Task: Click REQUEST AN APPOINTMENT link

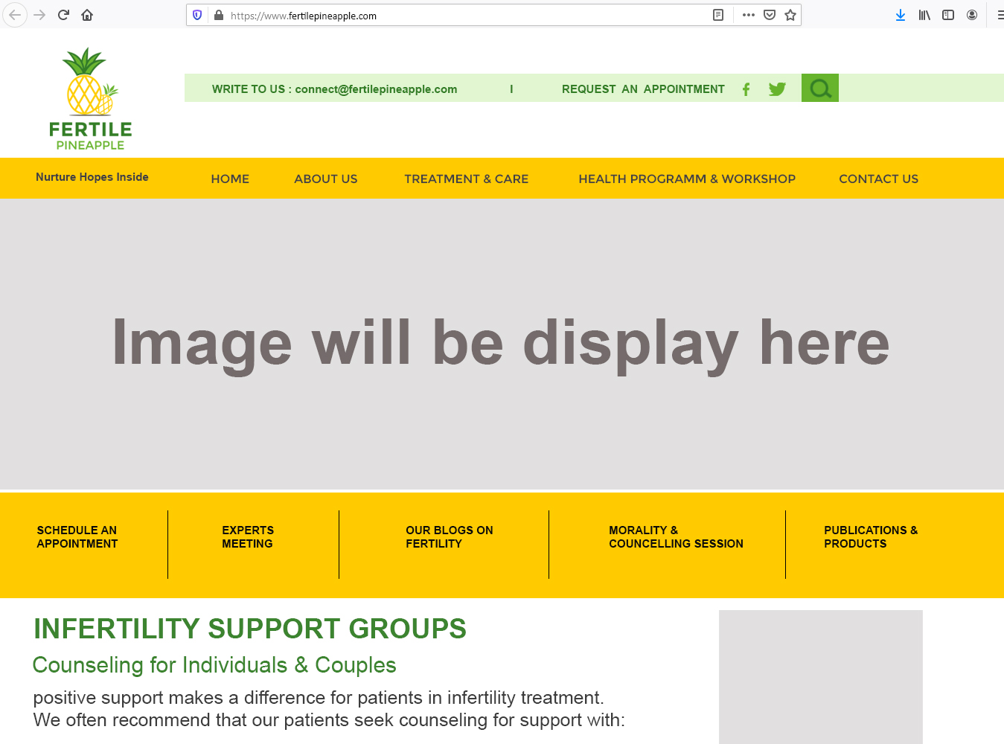Action: tap(643, 89)
